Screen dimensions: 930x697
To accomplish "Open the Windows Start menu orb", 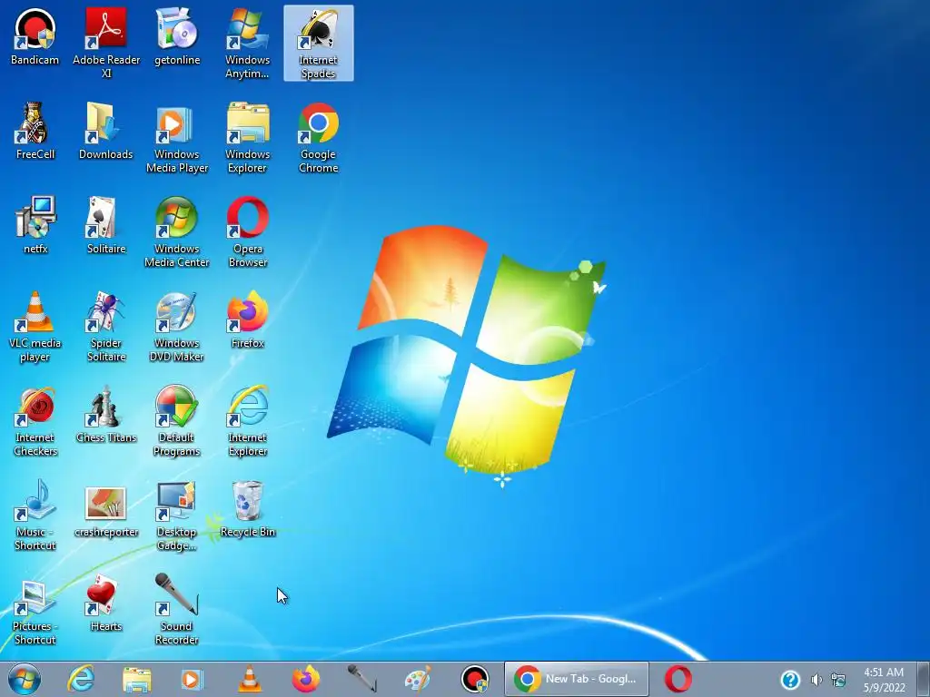I will [25, 679].
